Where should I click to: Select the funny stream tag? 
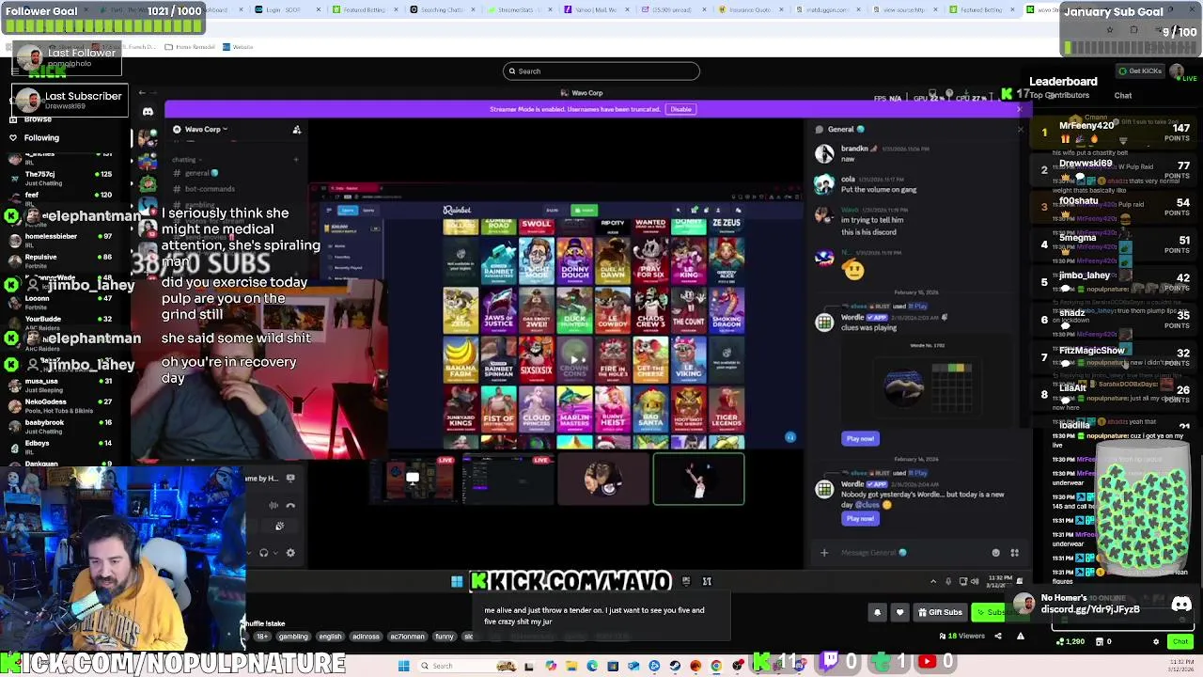tap(445, 637)
